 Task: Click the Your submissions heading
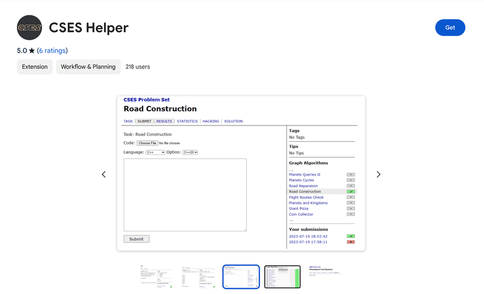309,229
